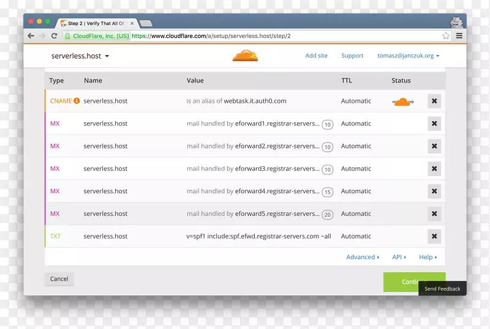Click the Type column header
This screenshot has height=329, width=490.
pos(56,81)
